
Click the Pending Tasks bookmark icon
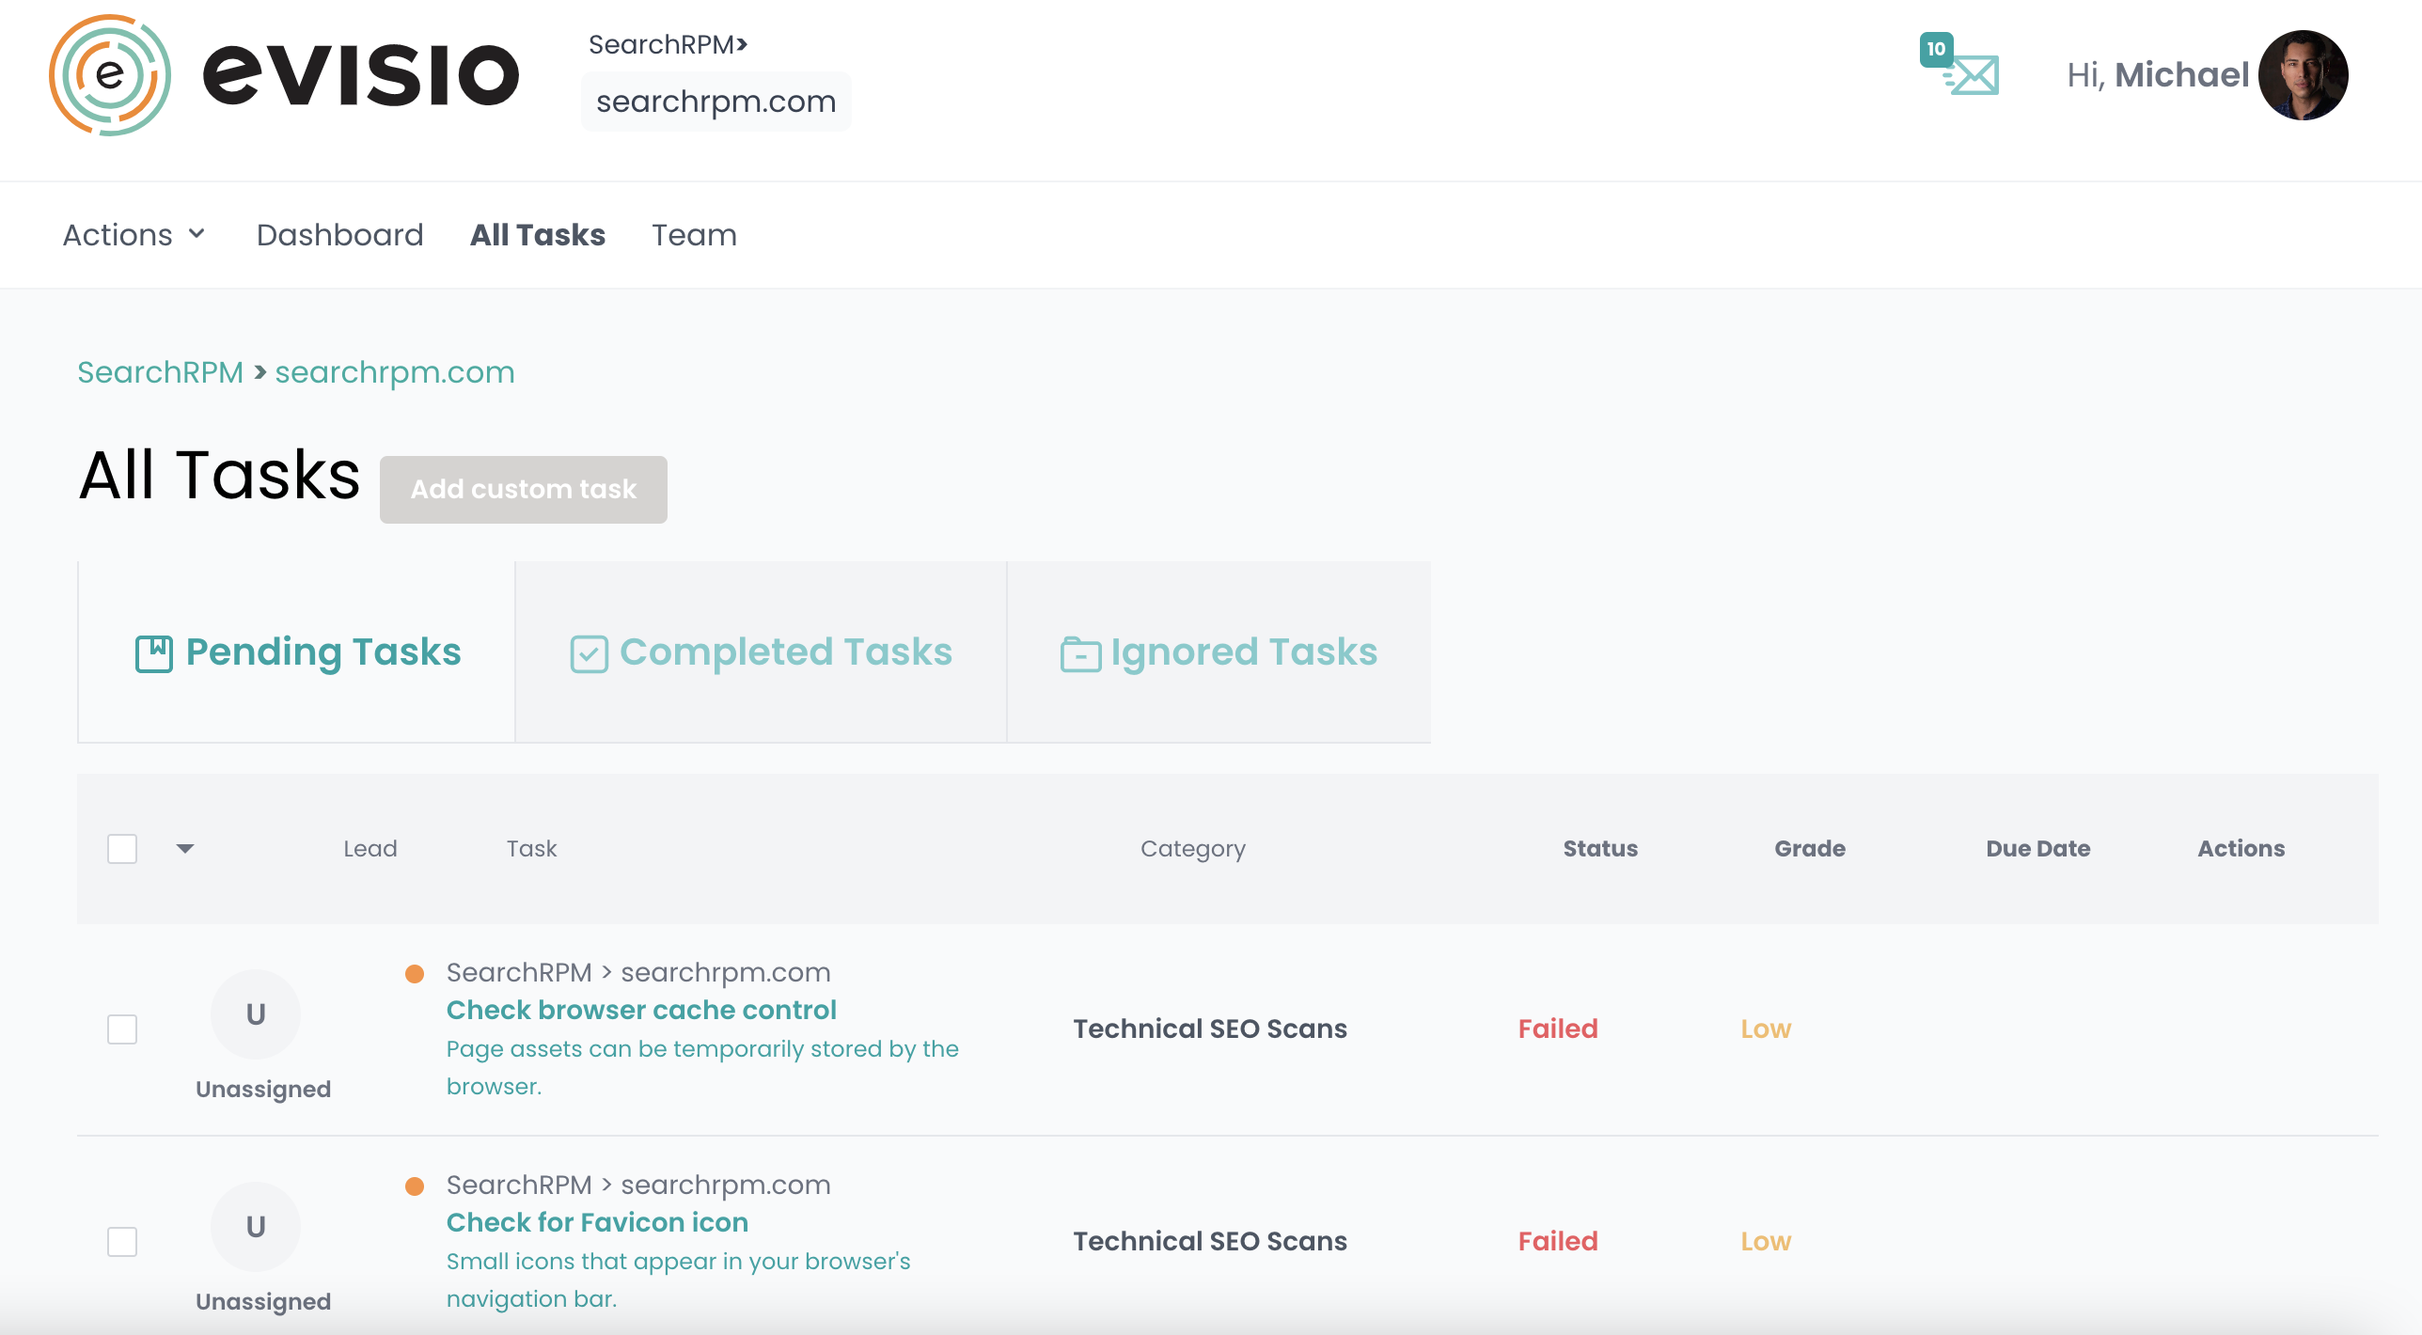154,653
